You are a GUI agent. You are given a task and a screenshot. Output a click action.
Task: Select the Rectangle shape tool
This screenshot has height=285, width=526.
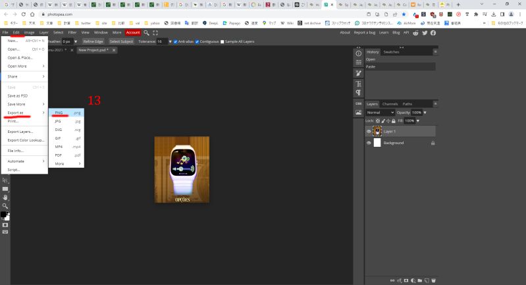pos(5,189)
